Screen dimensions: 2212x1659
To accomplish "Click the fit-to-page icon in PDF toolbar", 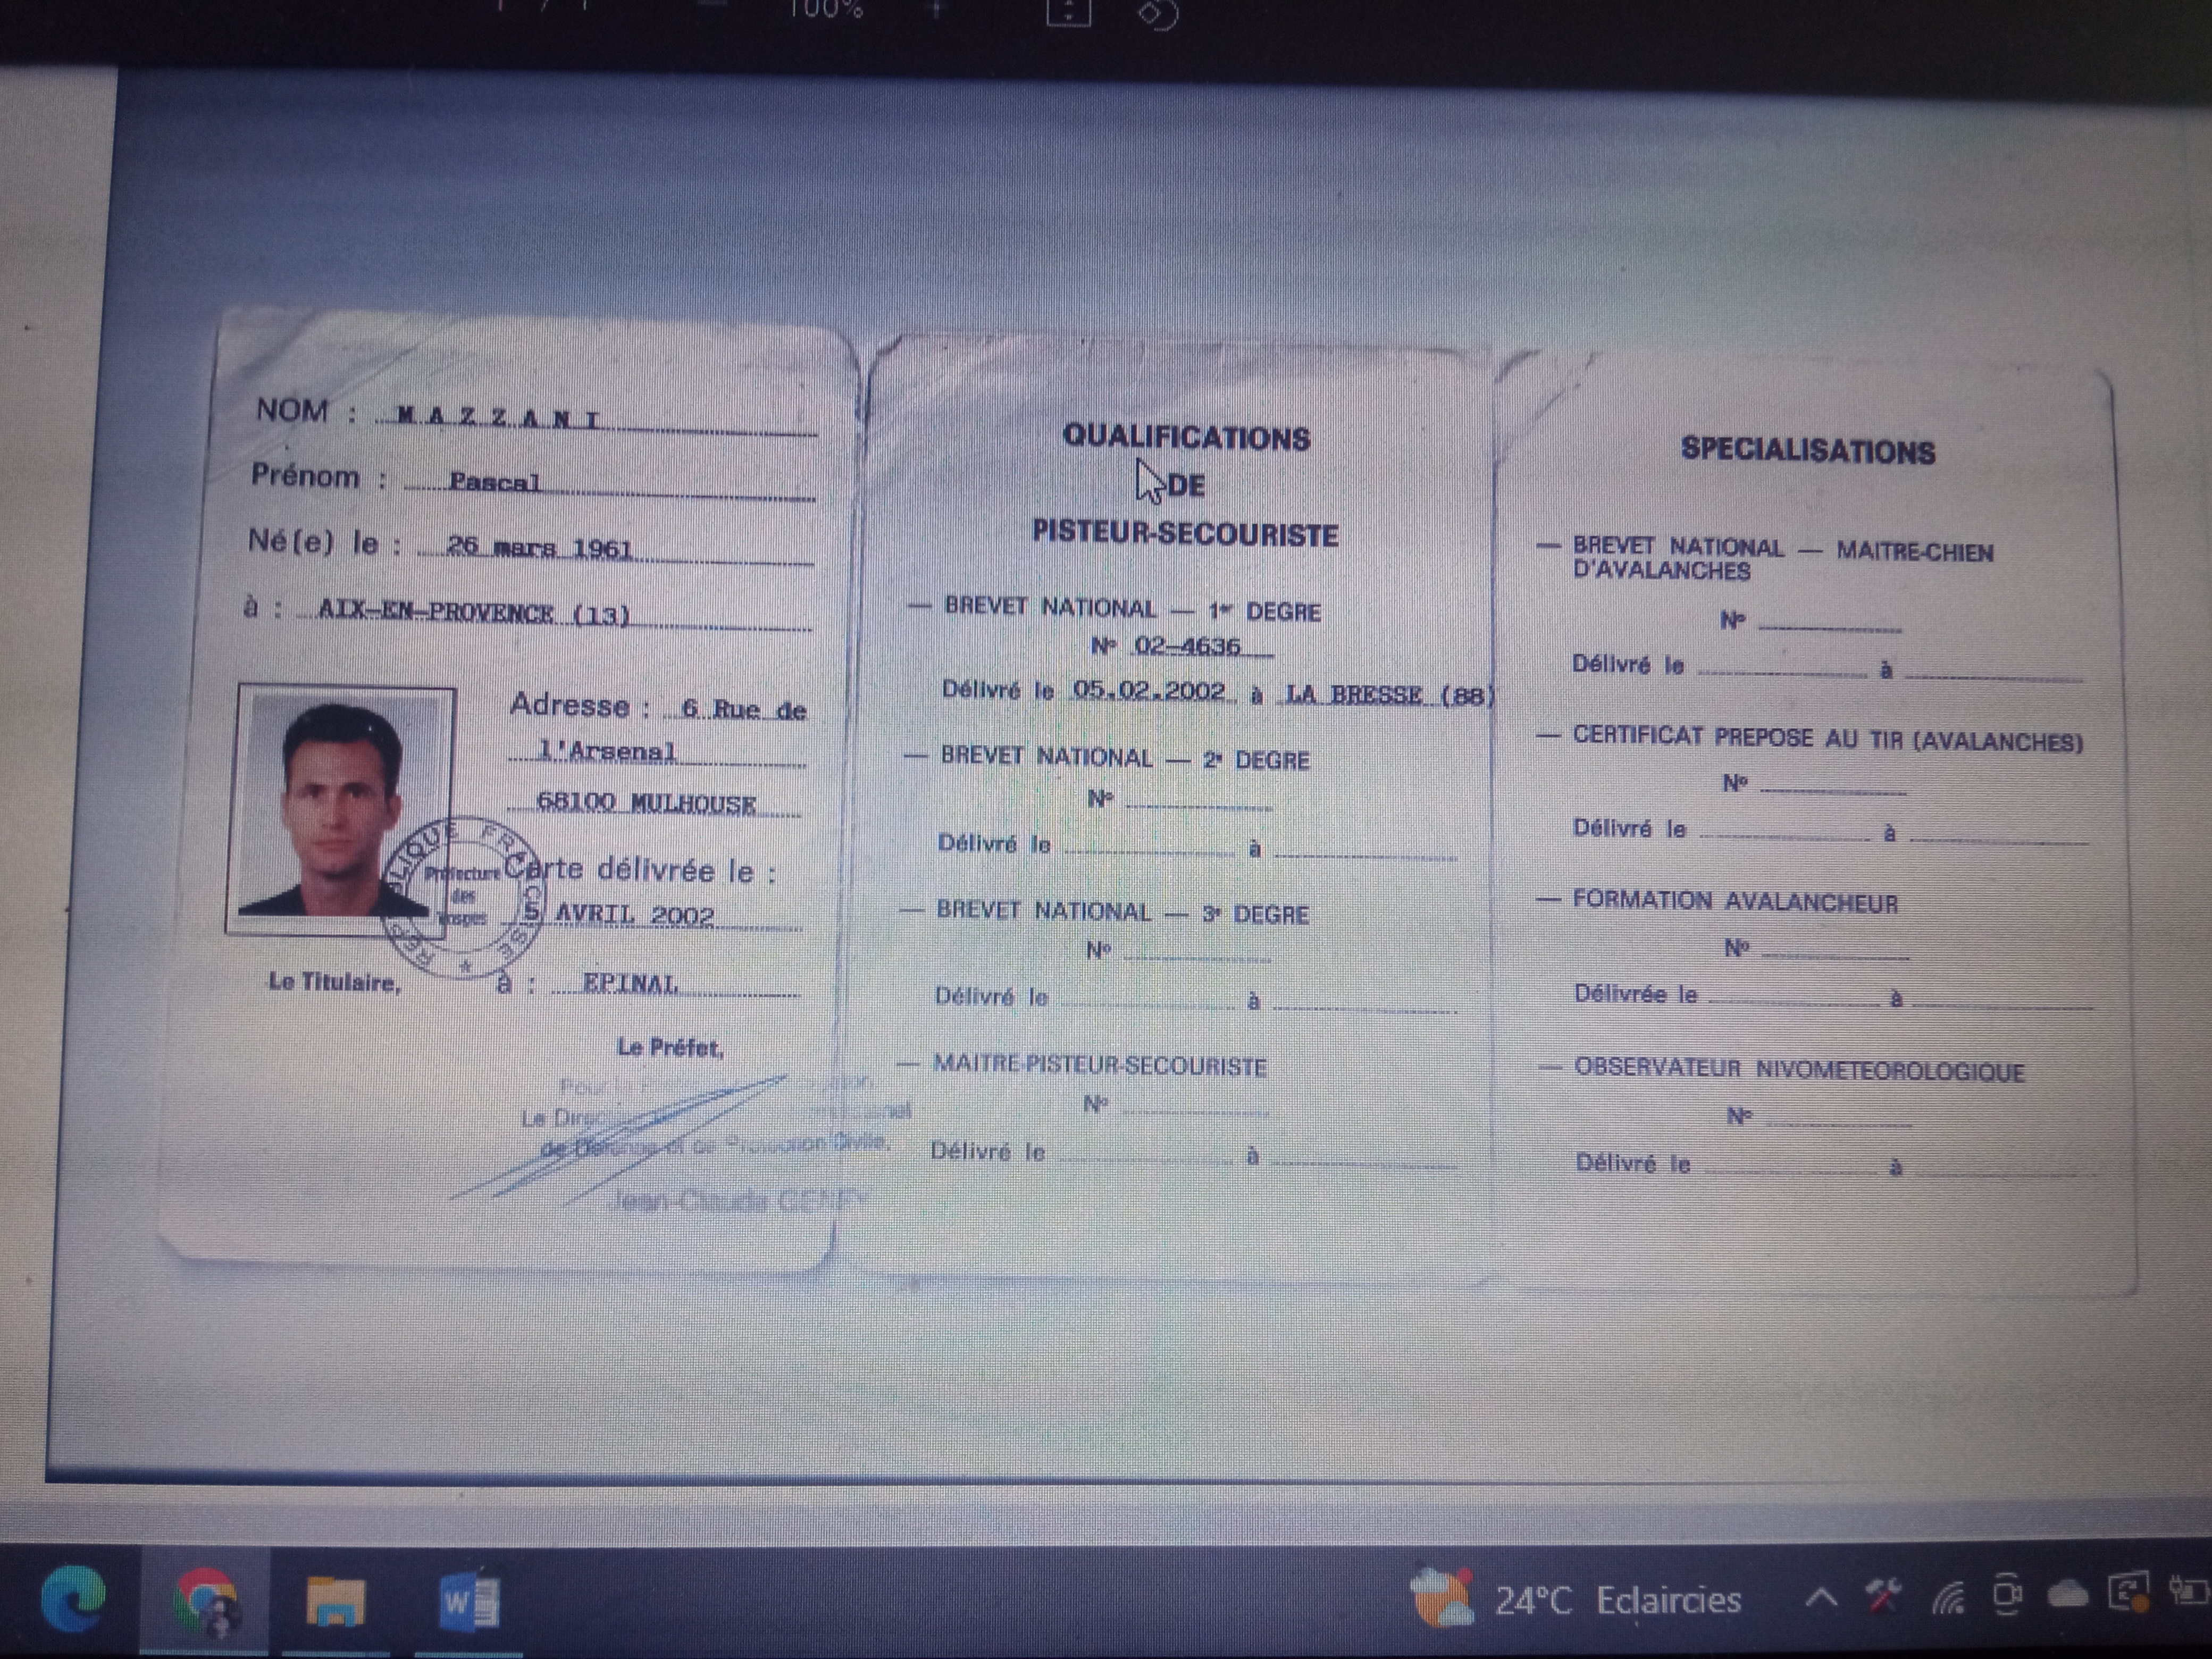I will point(1068,12).
